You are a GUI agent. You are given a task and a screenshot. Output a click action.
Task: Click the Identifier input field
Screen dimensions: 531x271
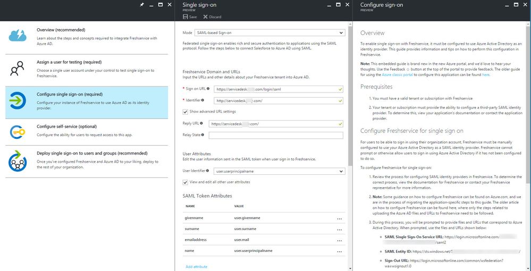(279, 100)
